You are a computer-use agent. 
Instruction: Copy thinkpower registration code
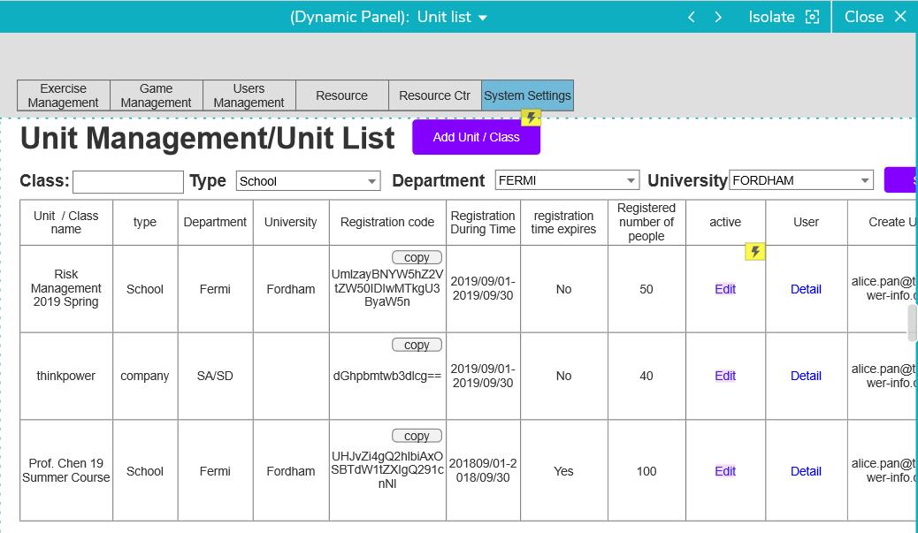pyautogui.click(x=417, y=346)
